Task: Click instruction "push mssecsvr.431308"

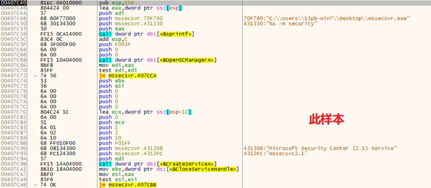Action: pyautogui.click(x=131, y=149)
